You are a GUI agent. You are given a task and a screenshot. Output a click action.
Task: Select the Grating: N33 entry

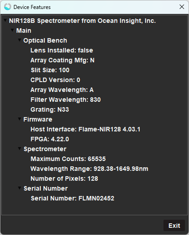[x=50, y=109]
